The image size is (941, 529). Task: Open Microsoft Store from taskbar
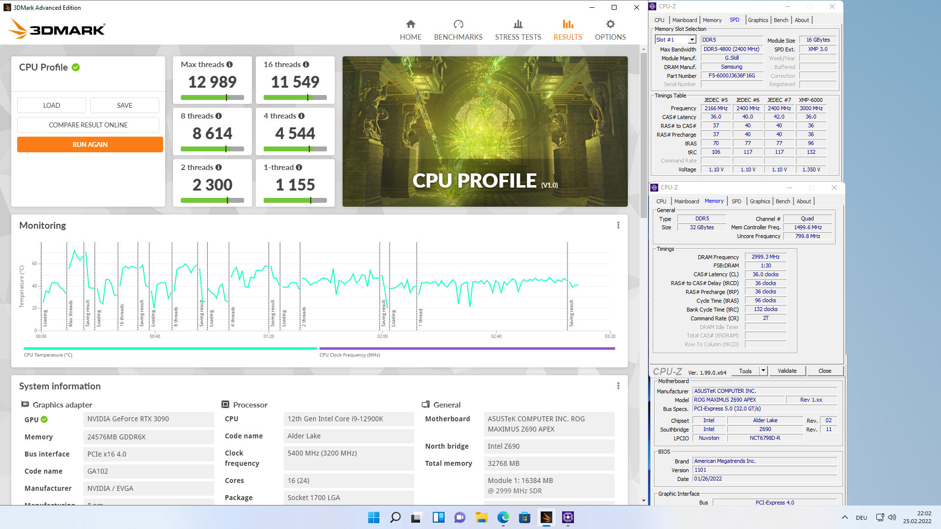pos(524,517)
